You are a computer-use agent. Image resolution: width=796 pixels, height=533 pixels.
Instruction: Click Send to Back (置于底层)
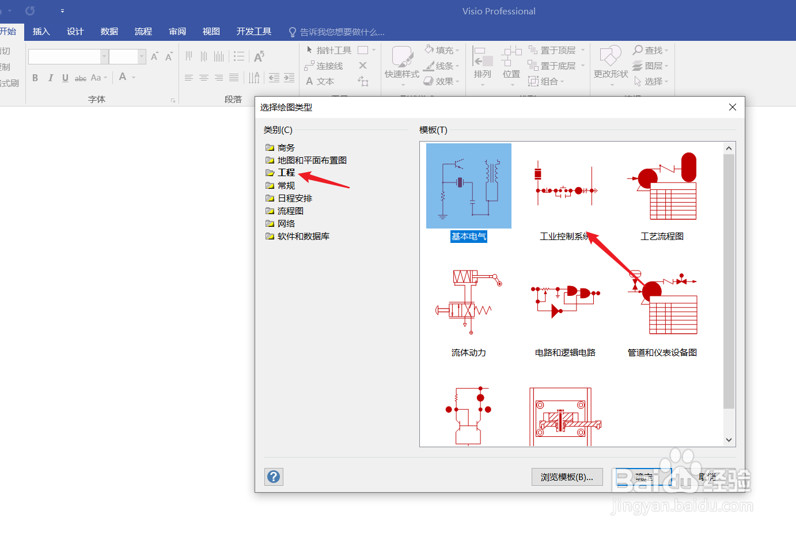tap(556, 66)
